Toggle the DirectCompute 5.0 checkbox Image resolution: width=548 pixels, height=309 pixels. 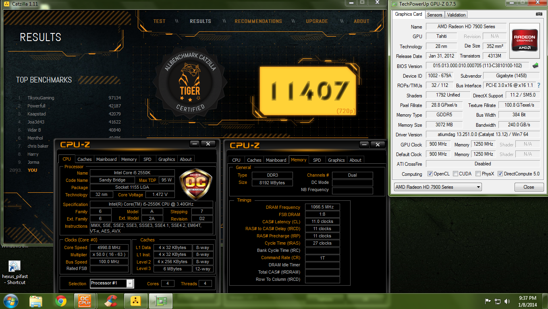pos(500,174)
